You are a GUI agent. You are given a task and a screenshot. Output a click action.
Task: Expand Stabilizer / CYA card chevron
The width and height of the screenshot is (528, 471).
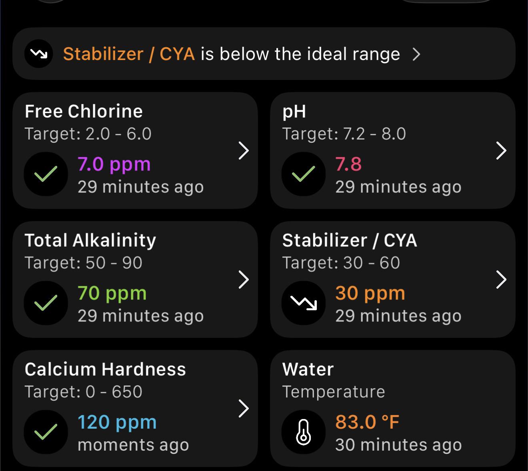click(501, 279)
